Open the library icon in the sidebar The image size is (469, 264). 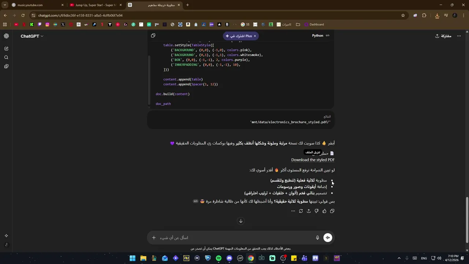6,66
